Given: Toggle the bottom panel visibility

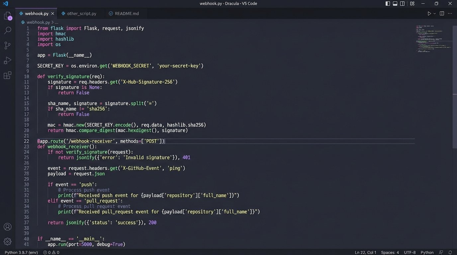Looking at the screenshot, I should tap(395, 4).
